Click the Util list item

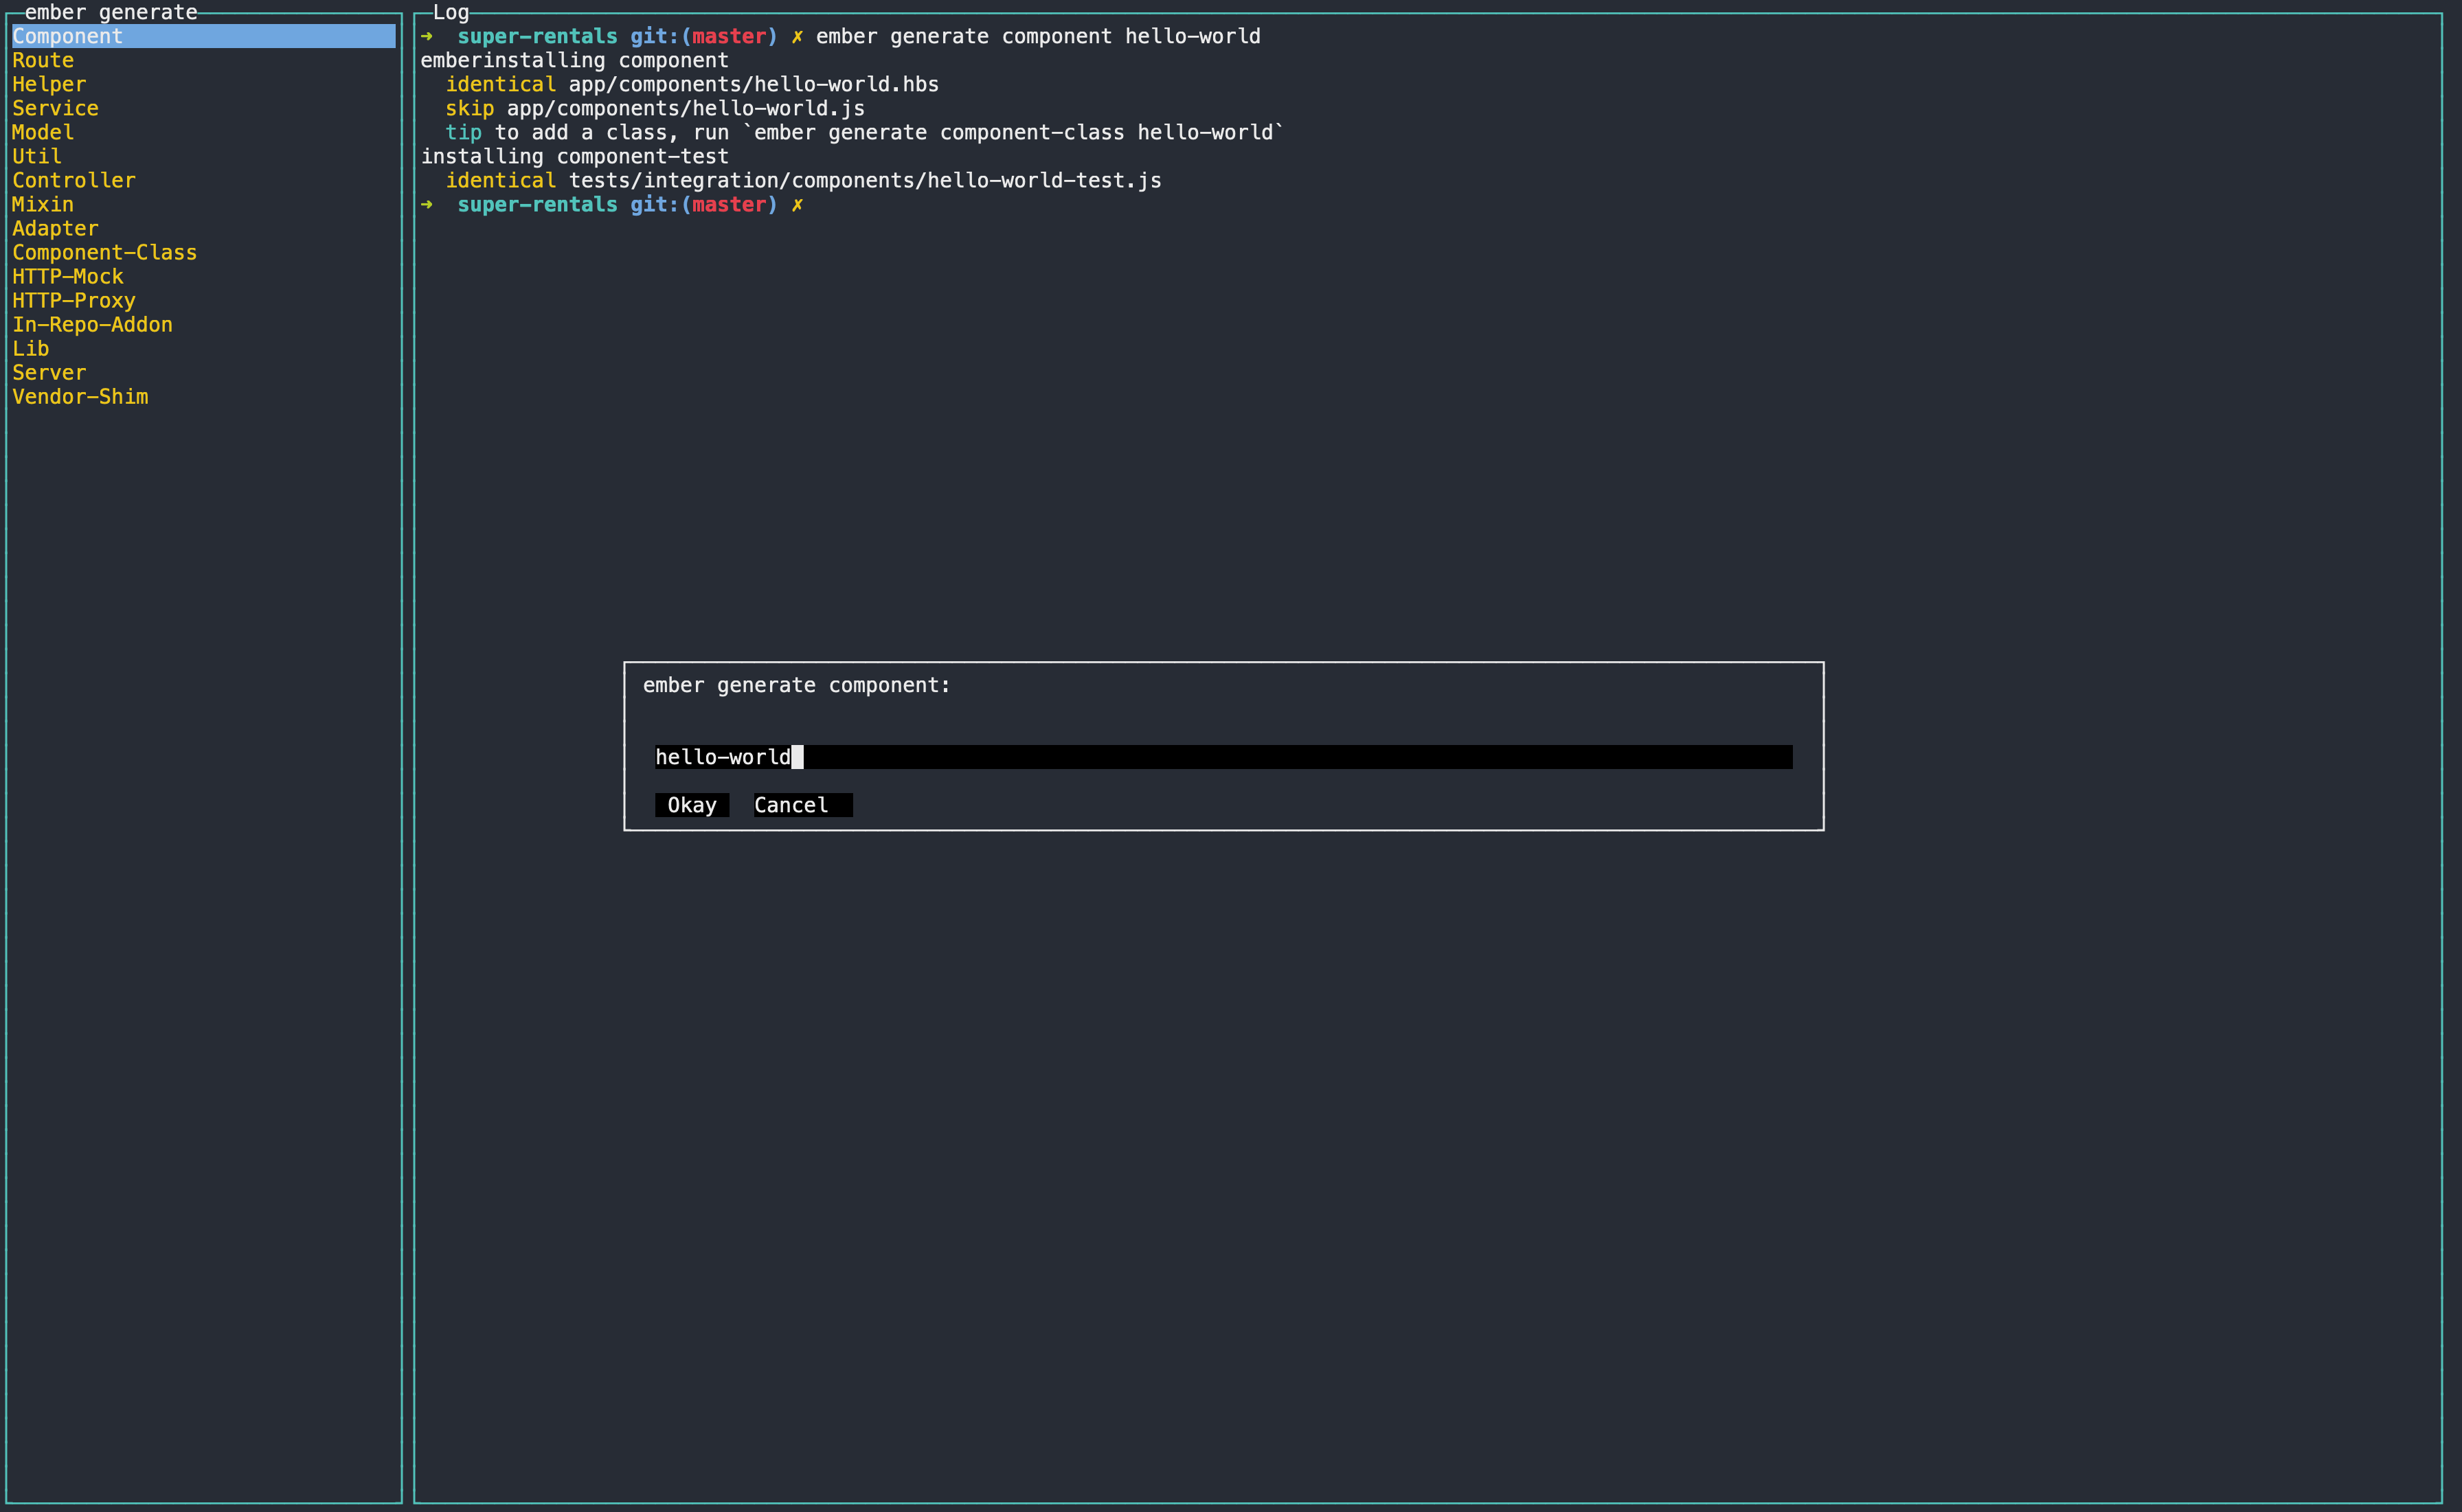tap(37, 156)
